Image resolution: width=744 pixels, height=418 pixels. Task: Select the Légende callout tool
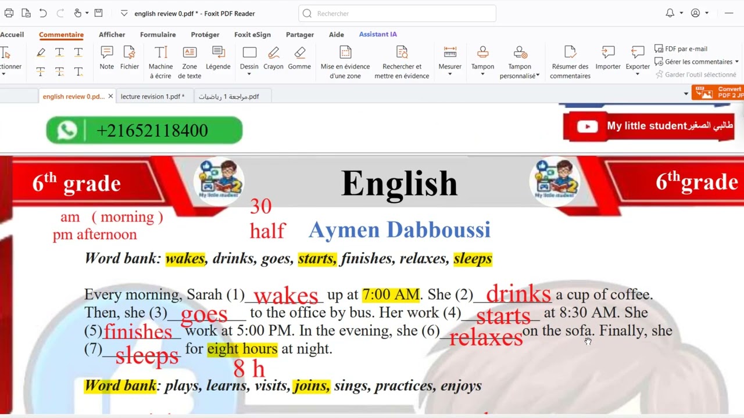(x=219, y=59)
